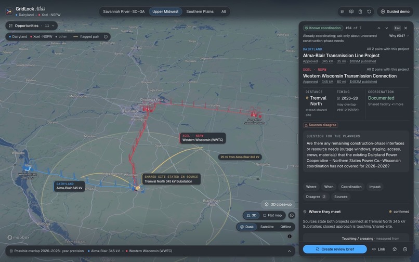419x262 pixels.
Task: Click the Alma-Blair 345 kV map label
Action: click(x=69, y=186)
